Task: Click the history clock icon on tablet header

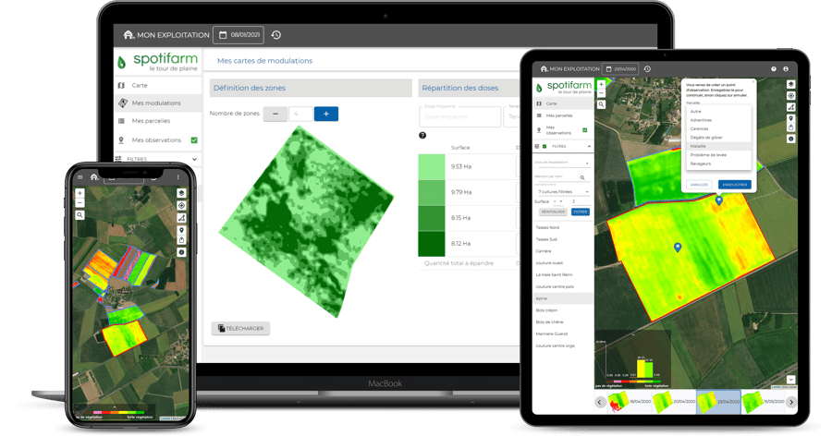Action: pos(647,69)
